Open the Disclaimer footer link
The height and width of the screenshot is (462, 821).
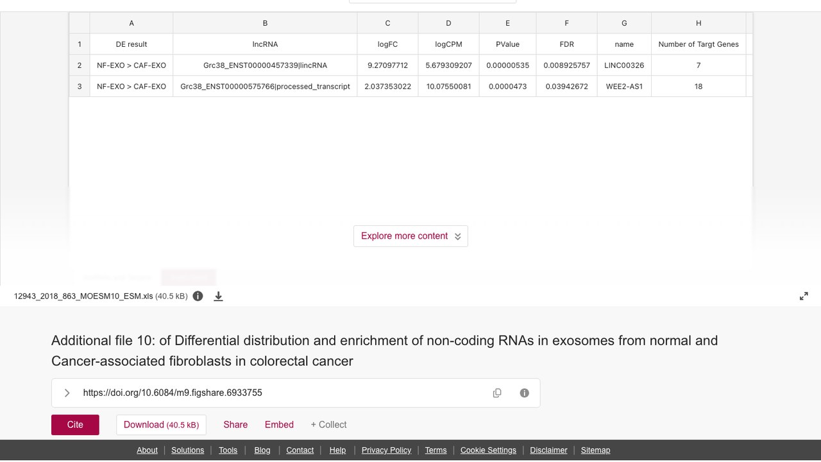point(548,450)
